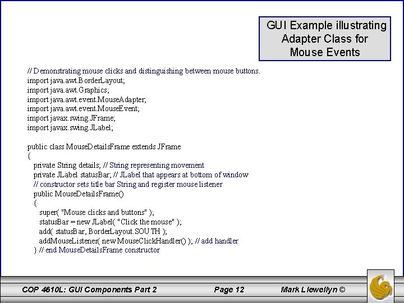404x303 pixels.
Task: Click the line "public MouseDetailsFrame()"
Action: click(x=79, y=194)
